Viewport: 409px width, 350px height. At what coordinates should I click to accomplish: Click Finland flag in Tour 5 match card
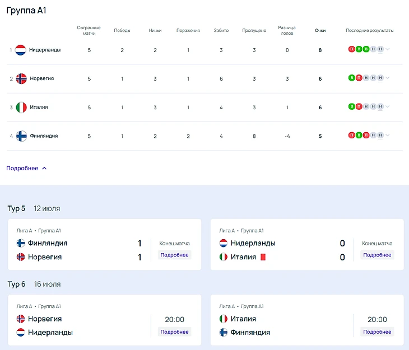pyautogui.click(x=21, y=243)
